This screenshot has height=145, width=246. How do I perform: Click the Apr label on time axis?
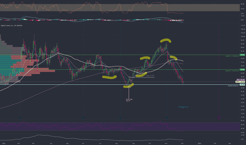click(51, 143)
